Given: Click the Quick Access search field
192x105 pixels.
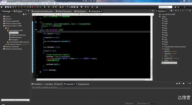Looking at the screenshot, I should pyautogui.click(x=165, y=7).
